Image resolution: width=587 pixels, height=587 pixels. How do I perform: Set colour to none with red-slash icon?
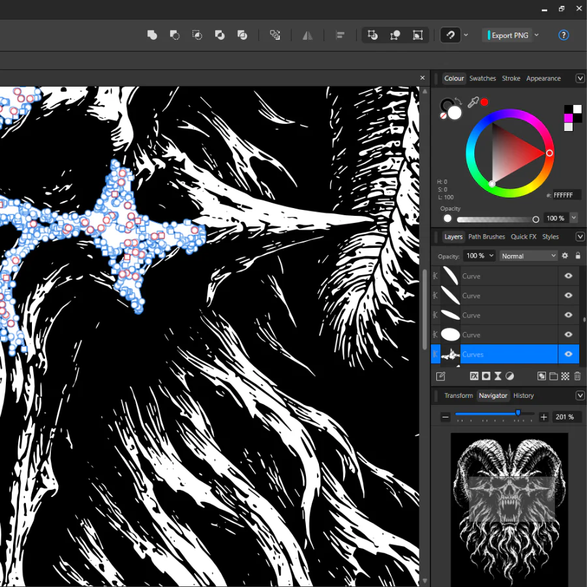(444, 115)
